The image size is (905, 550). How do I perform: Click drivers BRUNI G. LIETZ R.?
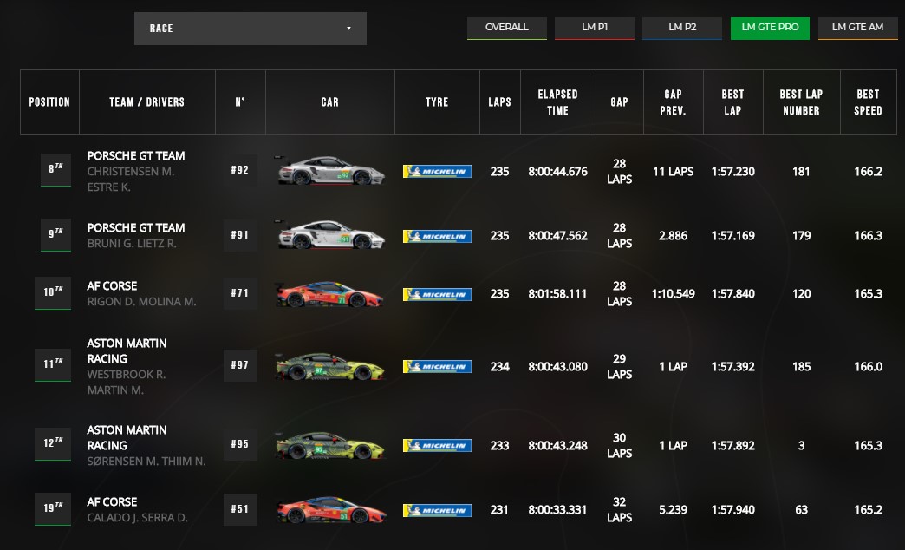pos(132,244)
